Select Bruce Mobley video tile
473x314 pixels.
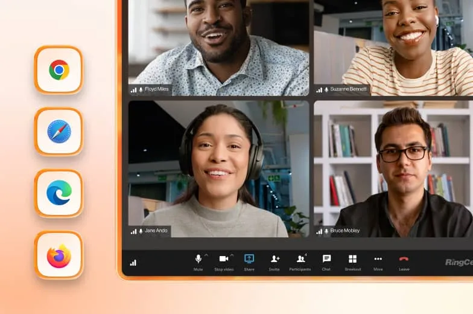click(x=393, y=169)
